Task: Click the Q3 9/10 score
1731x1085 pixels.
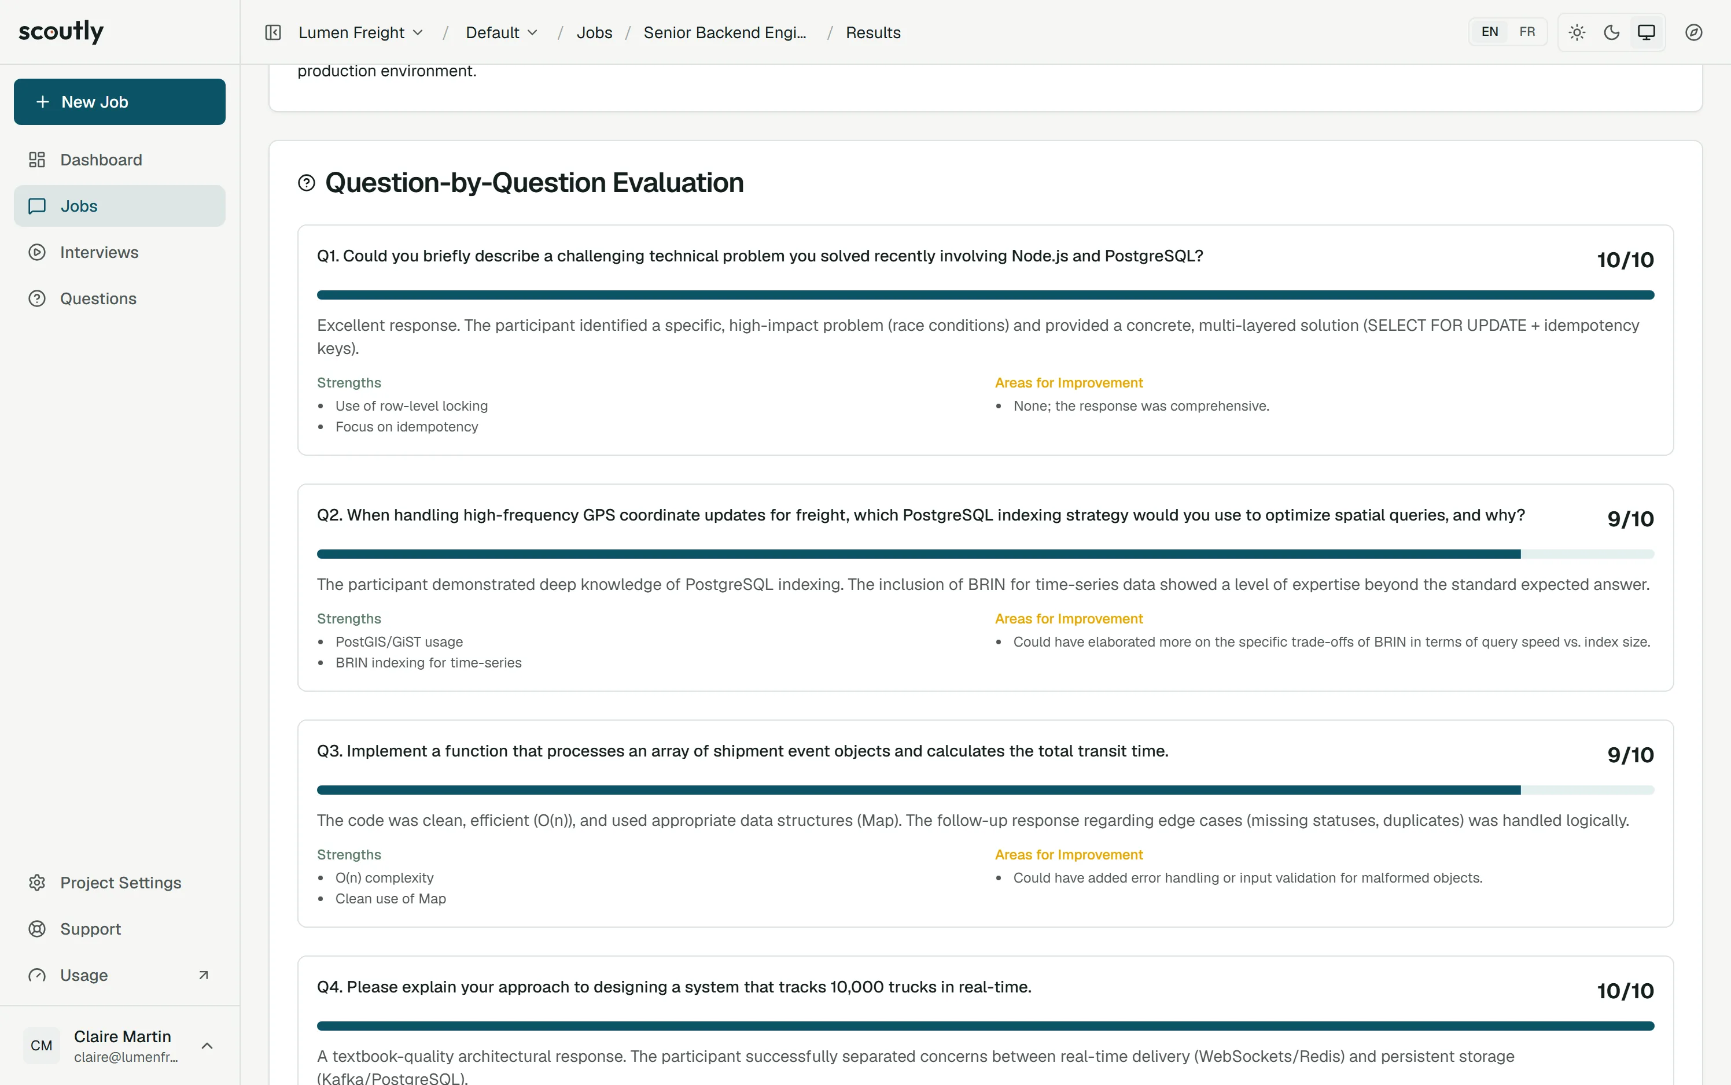Action: tap(1630, 755)
